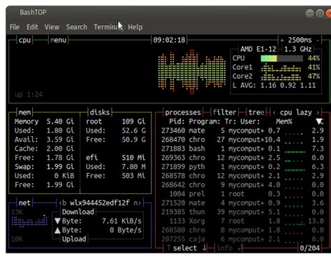Click the Memory total 5.40 Gi

click(60, 121)
